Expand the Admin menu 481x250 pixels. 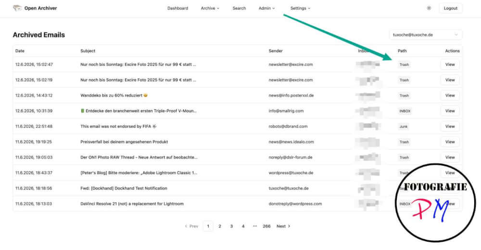click(x=266, y=8)
